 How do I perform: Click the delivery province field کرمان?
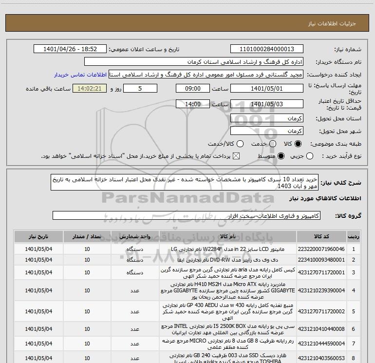tap(267, 118)
